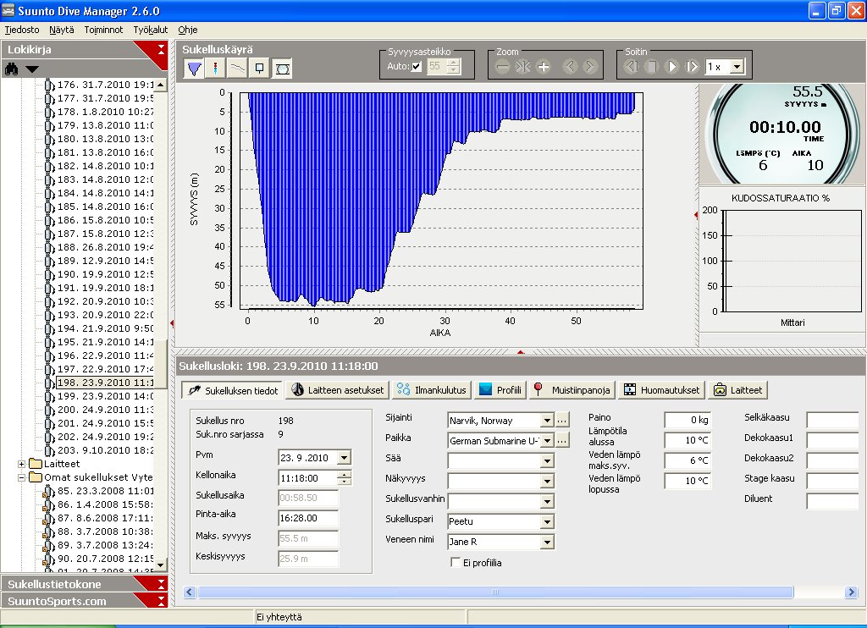Open the Paikka site dropdown
Viewport: 867px width, 628px height.
[x=547, y=441]
